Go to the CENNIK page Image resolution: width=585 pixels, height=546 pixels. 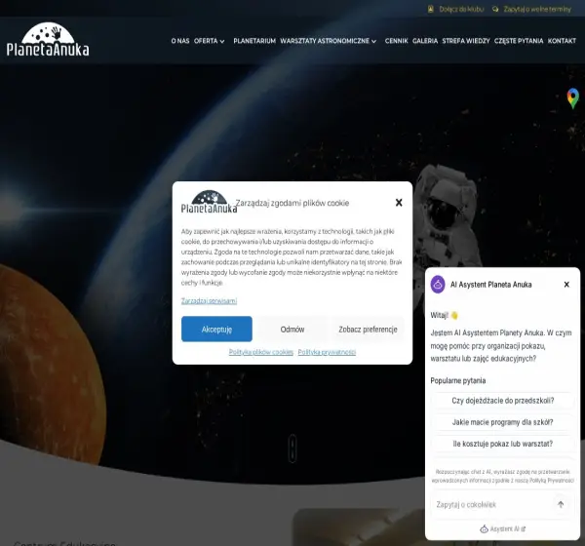coord(396,41)
